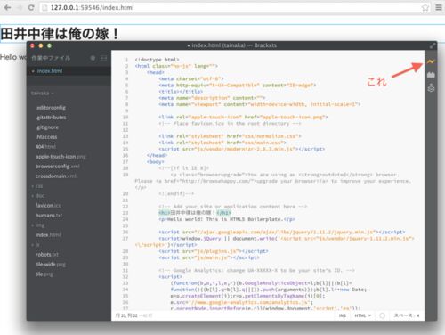Open robots.txt file
This screenshot has width=445, height=335.
coord(47,255)
